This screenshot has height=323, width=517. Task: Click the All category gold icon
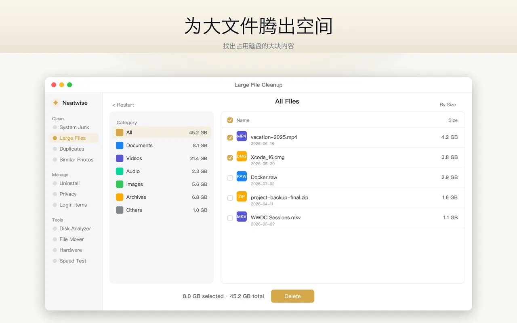(120, 132)
